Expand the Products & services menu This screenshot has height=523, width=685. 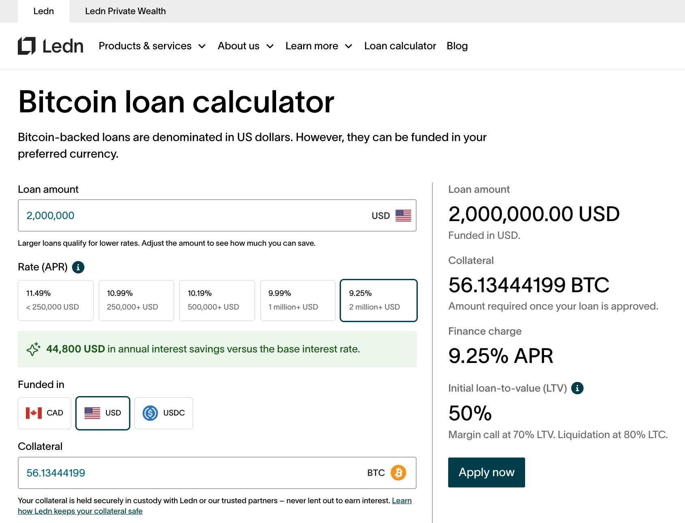152,46
